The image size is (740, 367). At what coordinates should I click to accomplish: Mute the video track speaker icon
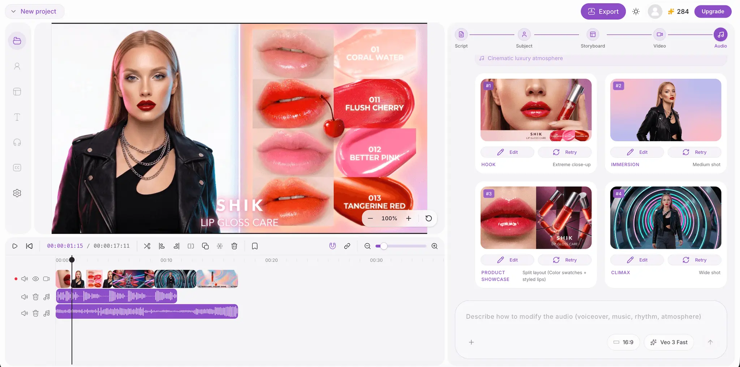(25, 279)
